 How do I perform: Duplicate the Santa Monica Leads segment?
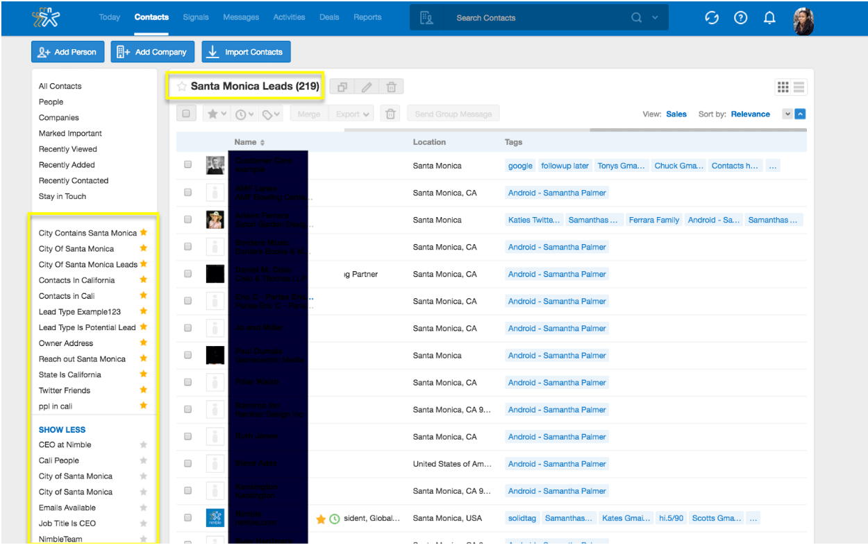click(x=342, y=87)
